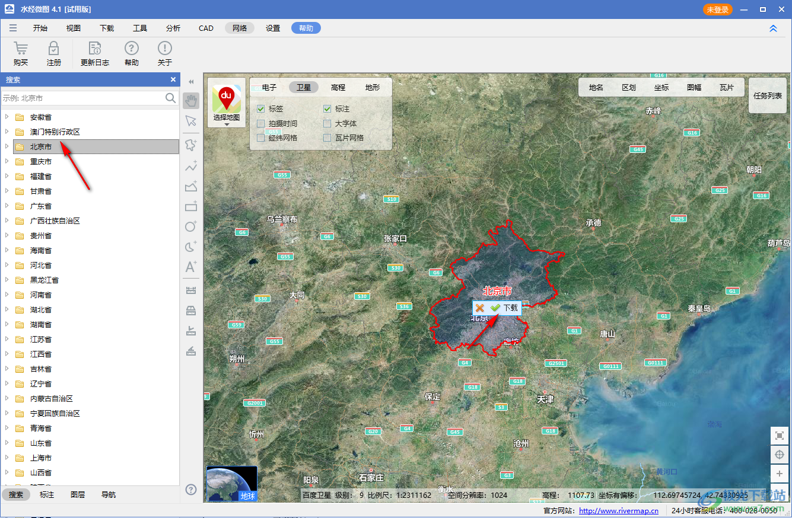Open the 购买 purchase cart icon

pos(21,49)
